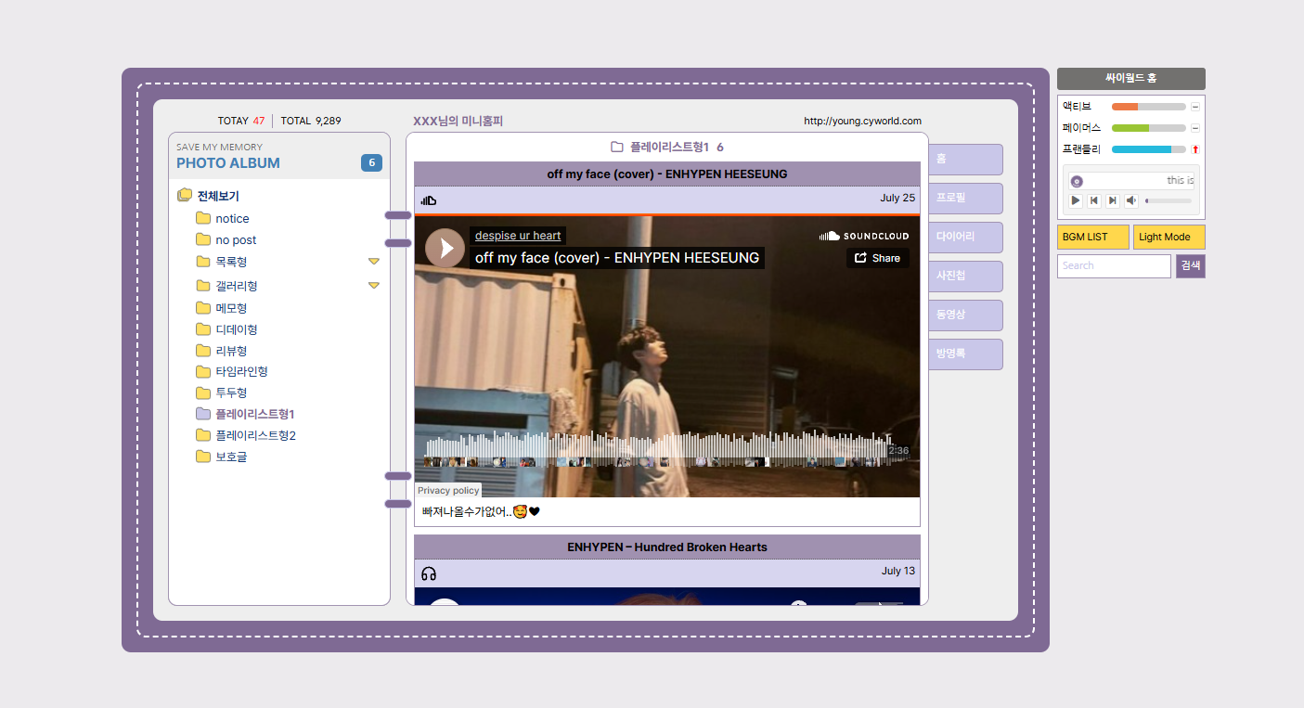Viewport: 1304px width, 708px height.
Task: Click the 프랜들리 blue progress bar
Action: click(x=1142, y=149)
